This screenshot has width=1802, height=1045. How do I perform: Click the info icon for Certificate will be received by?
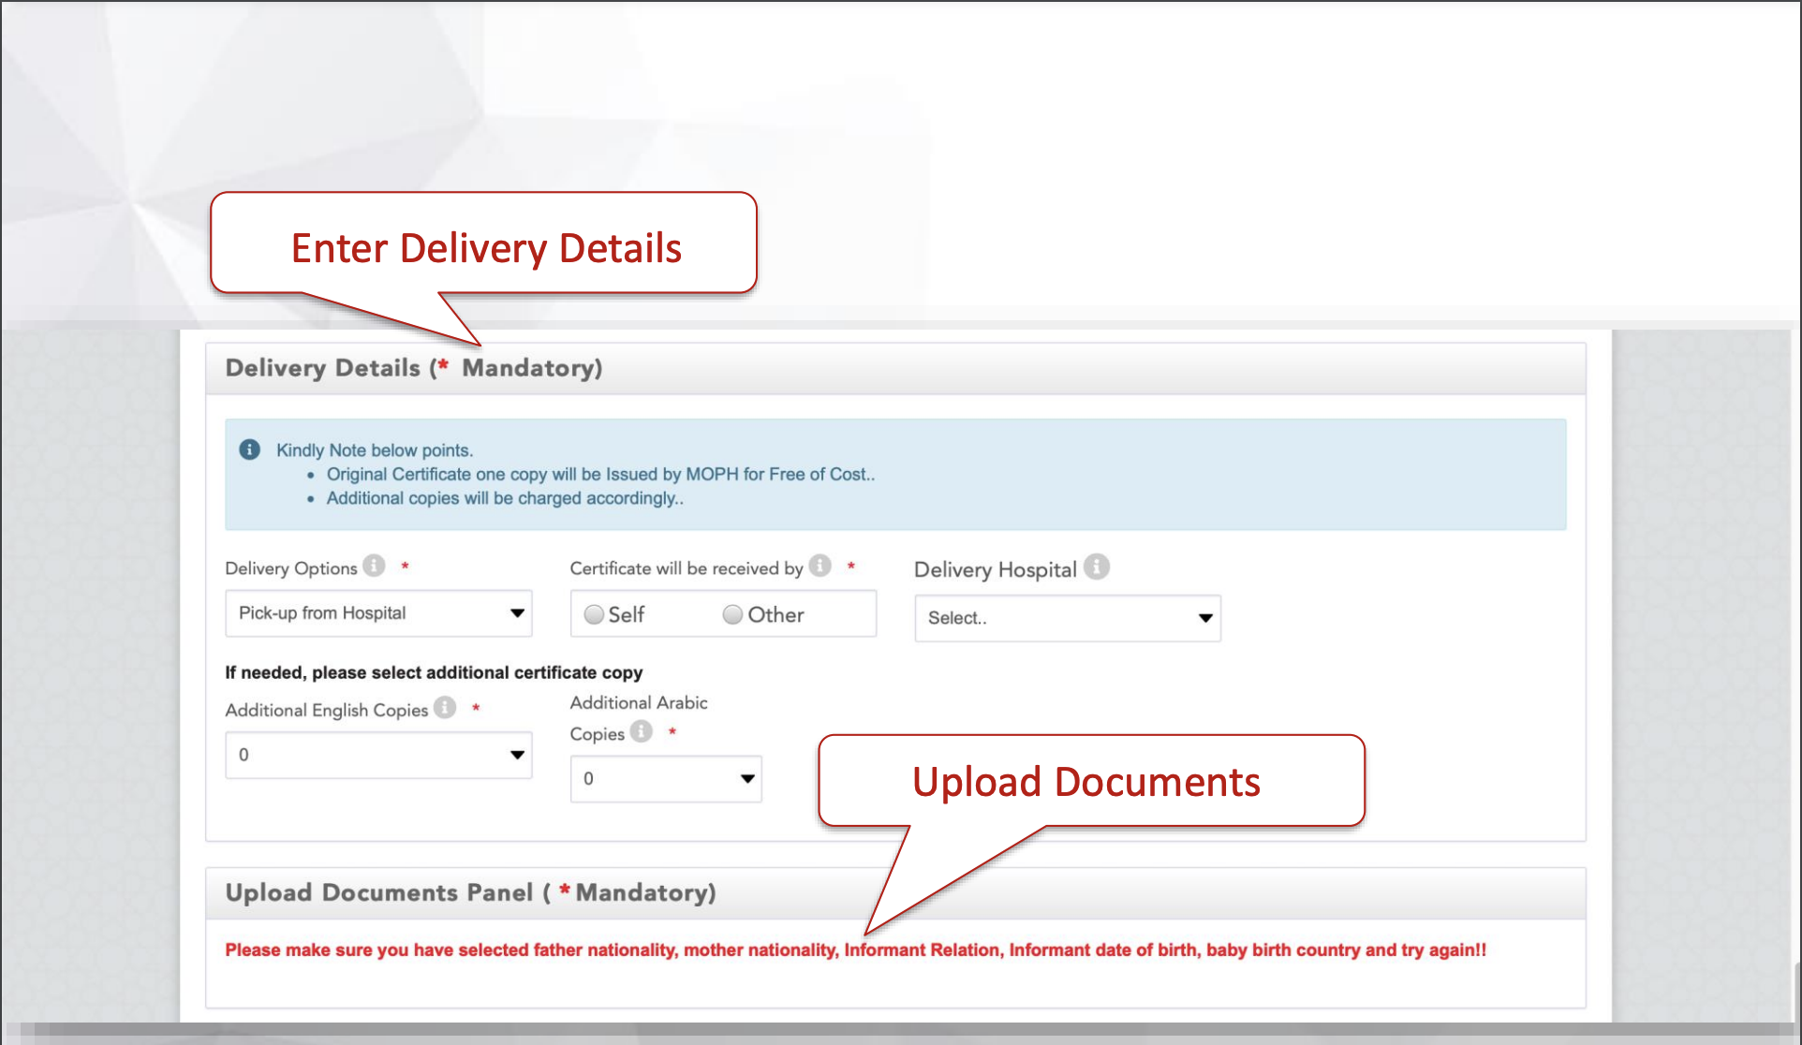tap(820, 566)
